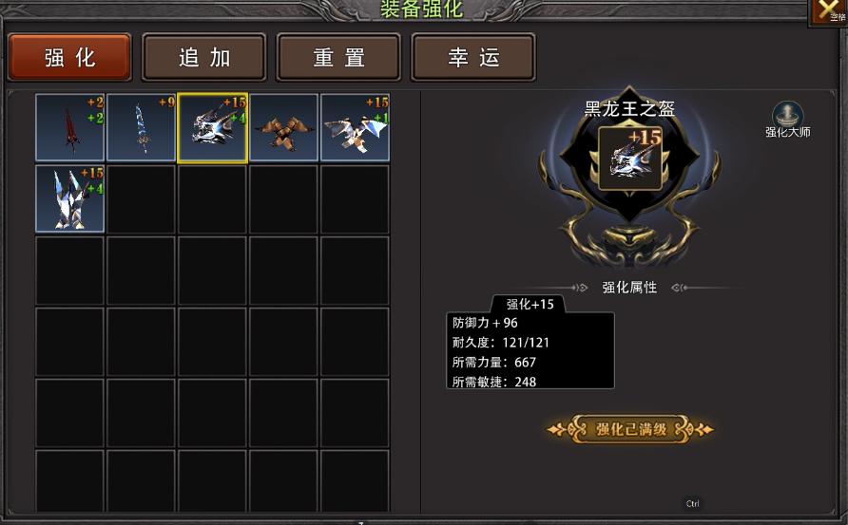Select the brown wings item without enhancement
This screenshot has width=848, height=525.
(283, 127)
